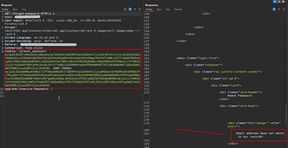
Task: Toggle Request pretty-print word wrap icon
Action: click(130, 9)
